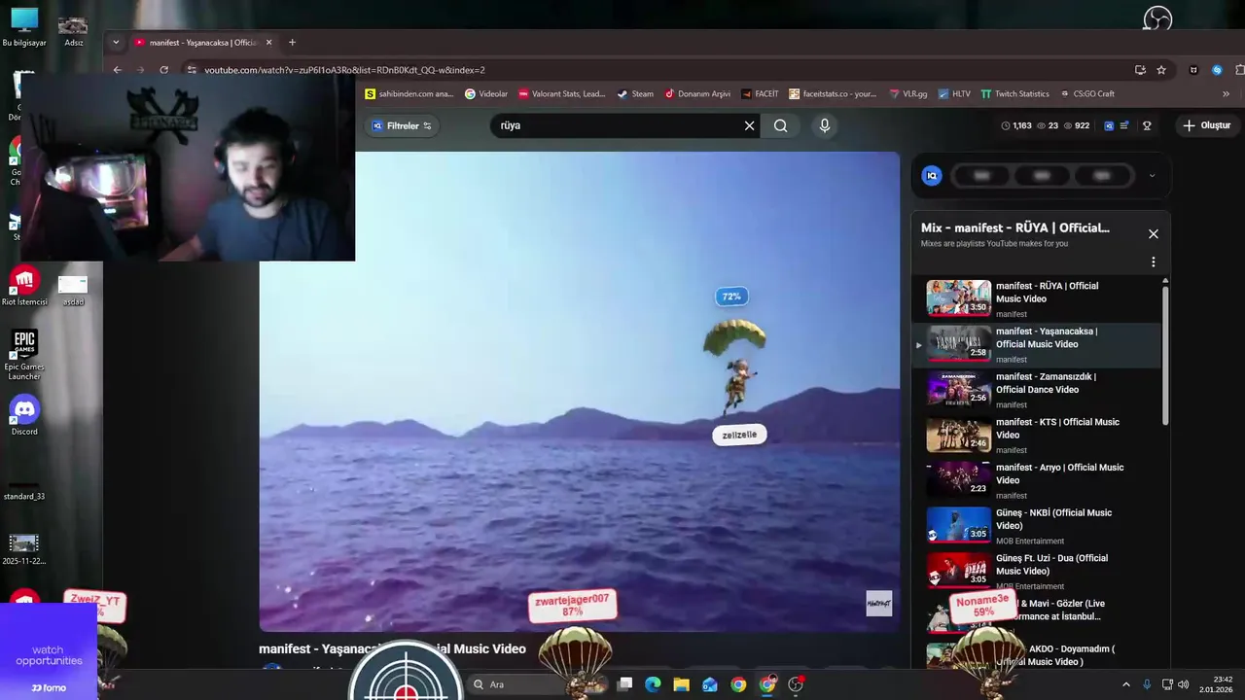Image resolution: width=1245 pixels, height=700 pixels.
Task: Open the Valorant Stats bookmark
Action: [x=561, y=94]
